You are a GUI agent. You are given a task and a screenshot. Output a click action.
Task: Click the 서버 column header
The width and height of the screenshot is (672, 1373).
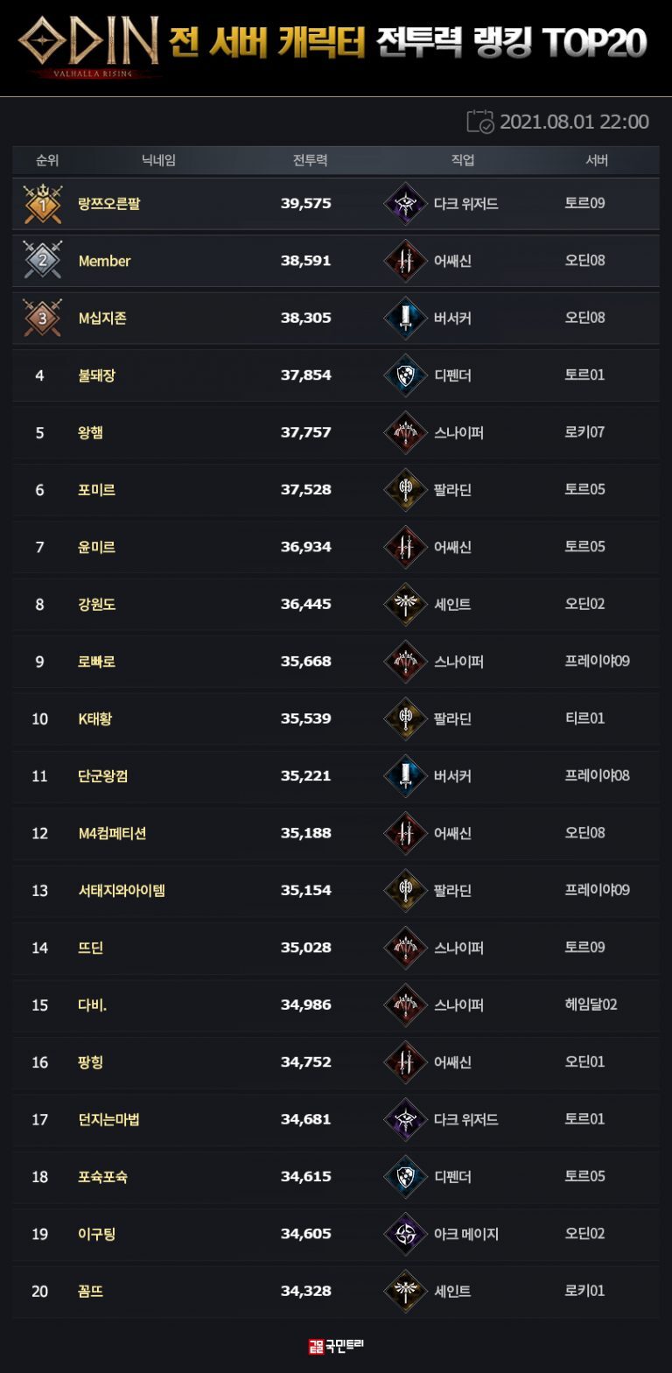[597, 161]
